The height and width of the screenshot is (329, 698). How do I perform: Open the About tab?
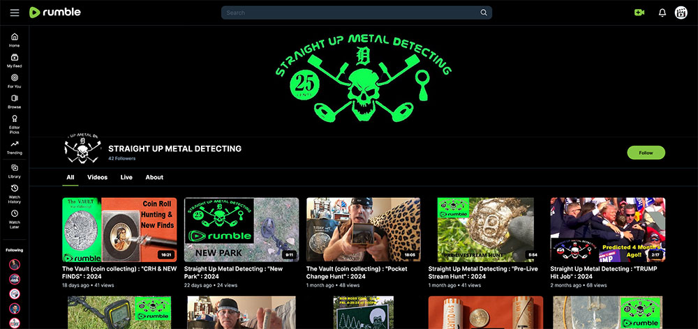[x=154, y=177]
